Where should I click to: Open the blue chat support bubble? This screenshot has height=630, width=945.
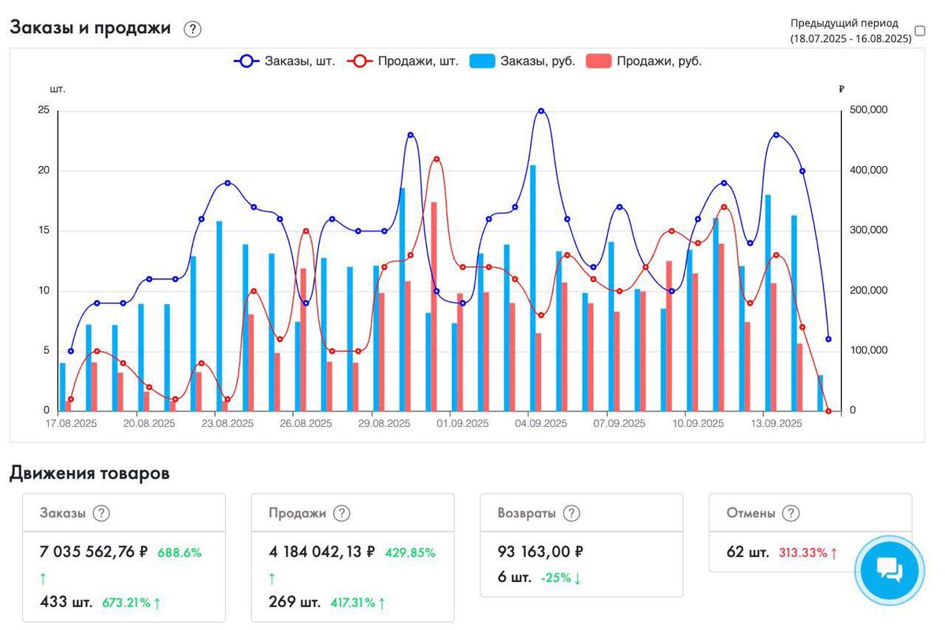890,569
